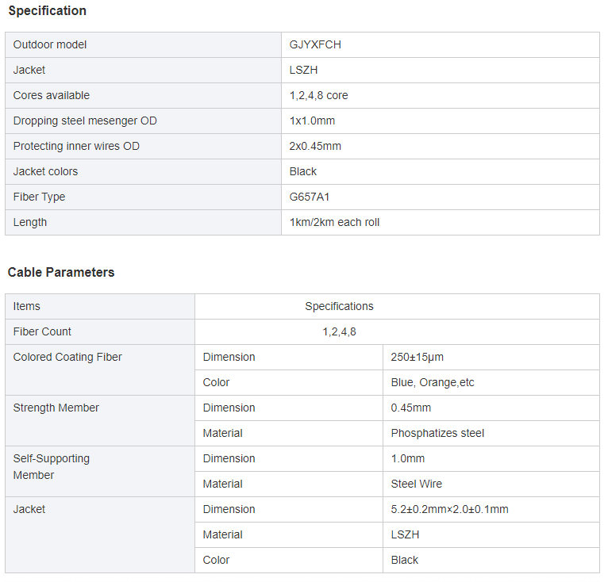Click the Specification heading

tap(48, 11)
